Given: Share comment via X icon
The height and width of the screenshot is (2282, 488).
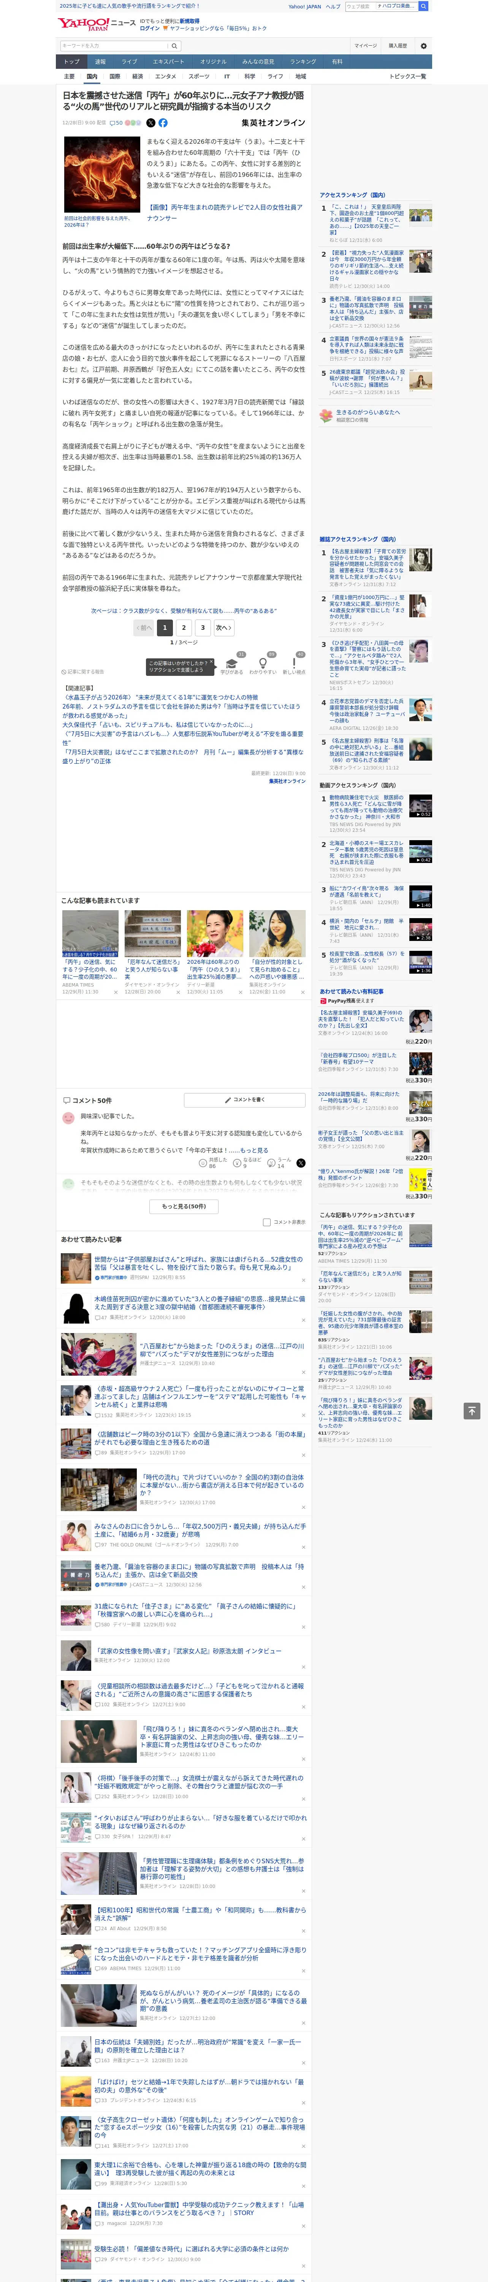Looking at the screenshot, I should pos(301,1163).
